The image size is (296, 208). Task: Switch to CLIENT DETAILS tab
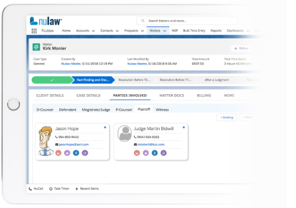point(50,95)
